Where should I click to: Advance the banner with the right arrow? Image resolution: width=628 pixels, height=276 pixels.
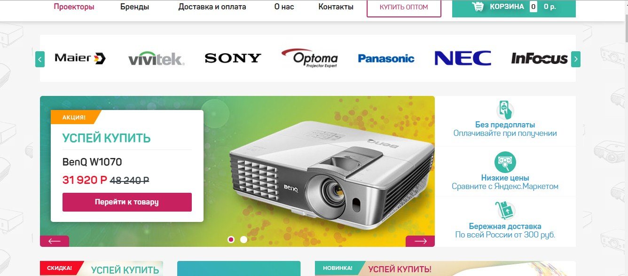(x=420, y=241)
